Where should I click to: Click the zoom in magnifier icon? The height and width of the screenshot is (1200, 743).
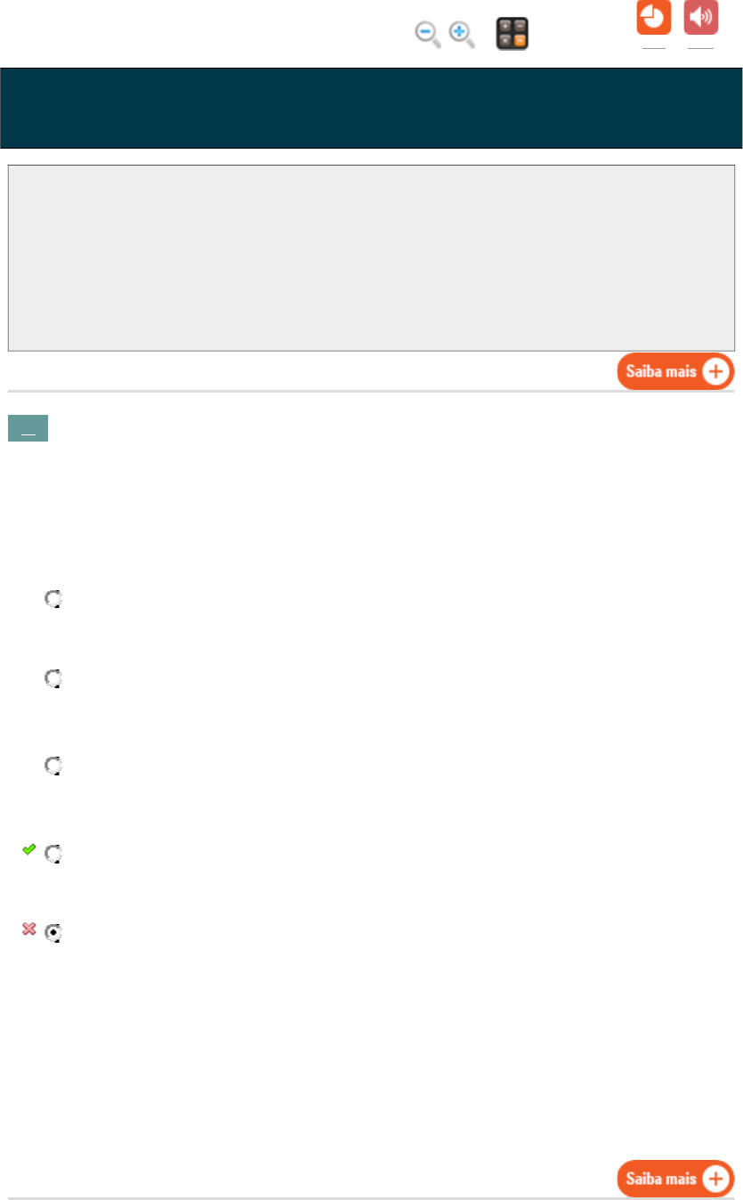pyautogui.click(x=461, y=34)
